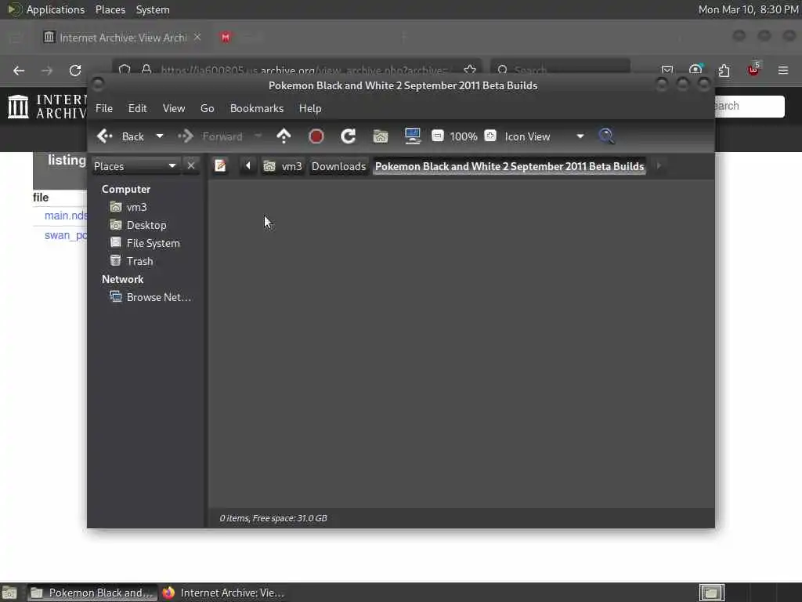Open the Places sidebar type dropdown
This screenshot has height=602, width=802.
(135, 166)
